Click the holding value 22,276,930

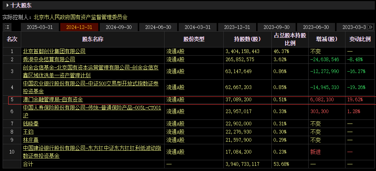click(x=239, y=132)
